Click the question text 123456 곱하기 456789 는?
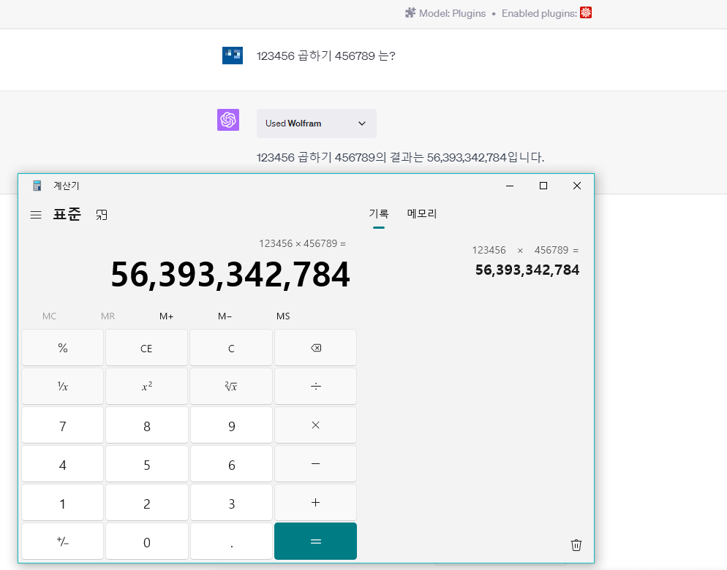 pos(326,56)
